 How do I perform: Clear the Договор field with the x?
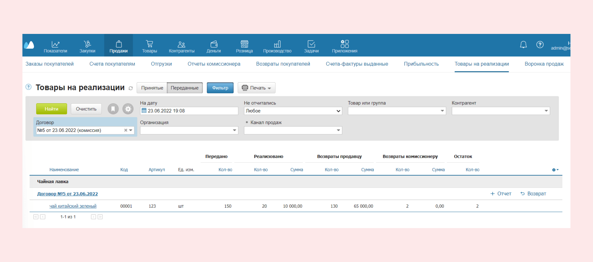pyautogui.click(x=126, y=130)
